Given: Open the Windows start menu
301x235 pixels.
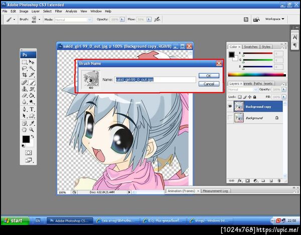Looking at the screenshot, I should [x=15, y=221].
